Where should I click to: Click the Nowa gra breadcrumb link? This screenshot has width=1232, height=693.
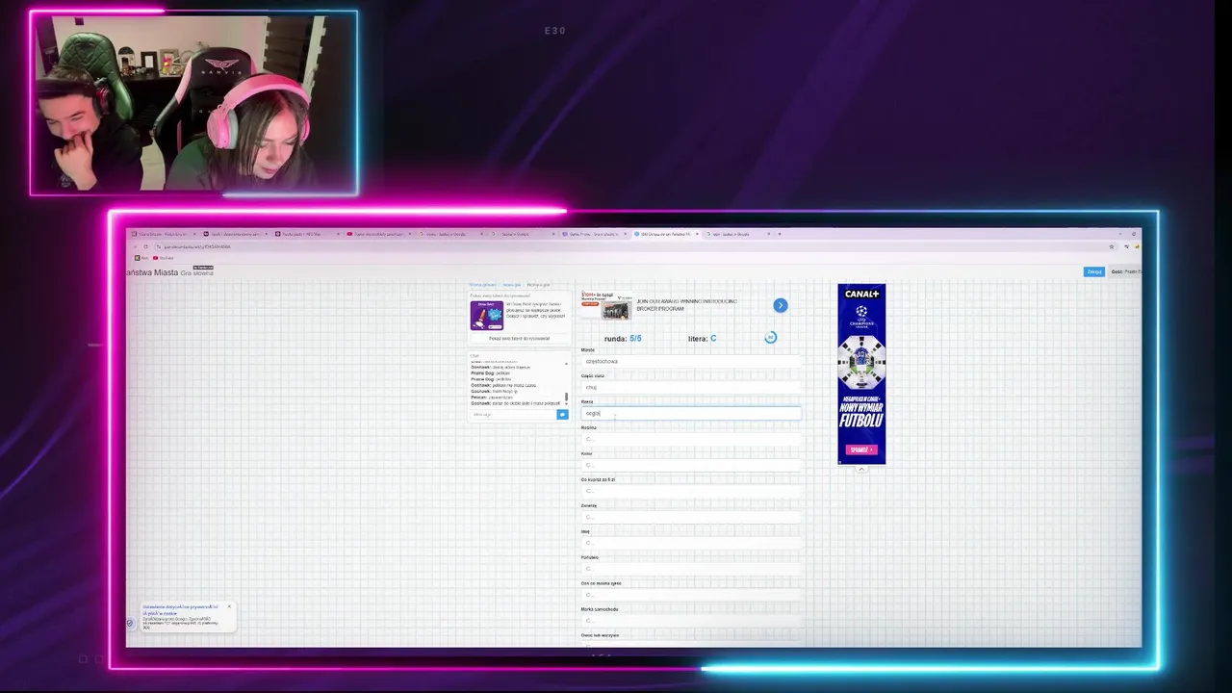[x=511, y=285]
